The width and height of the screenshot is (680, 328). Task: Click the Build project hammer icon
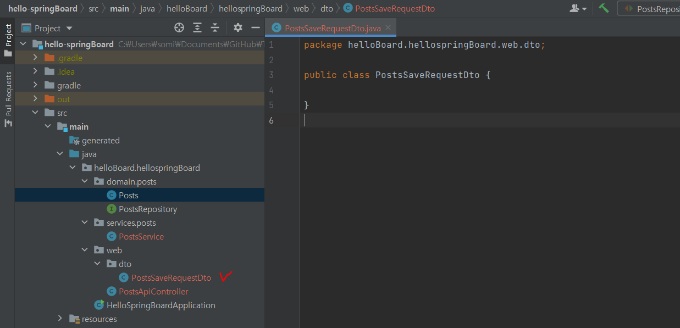[604, 8]
